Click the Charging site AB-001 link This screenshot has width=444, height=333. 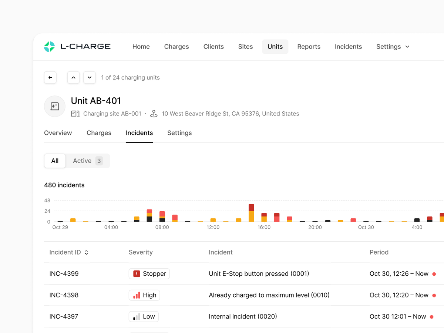point(112,114)
